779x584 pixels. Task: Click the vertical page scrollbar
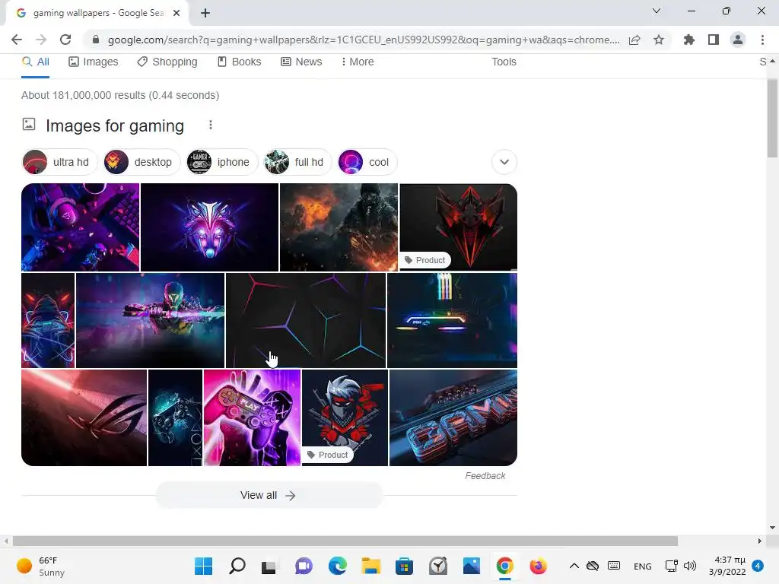772,118
